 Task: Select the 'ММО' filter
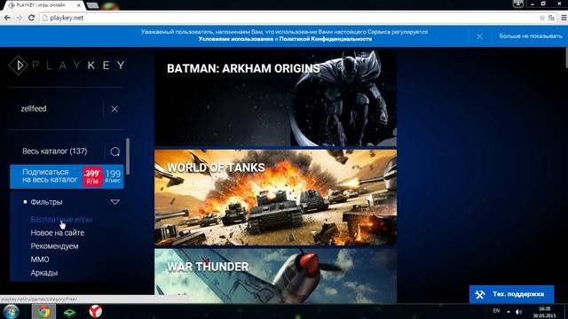pyautogui.click(x=40, y=260)
